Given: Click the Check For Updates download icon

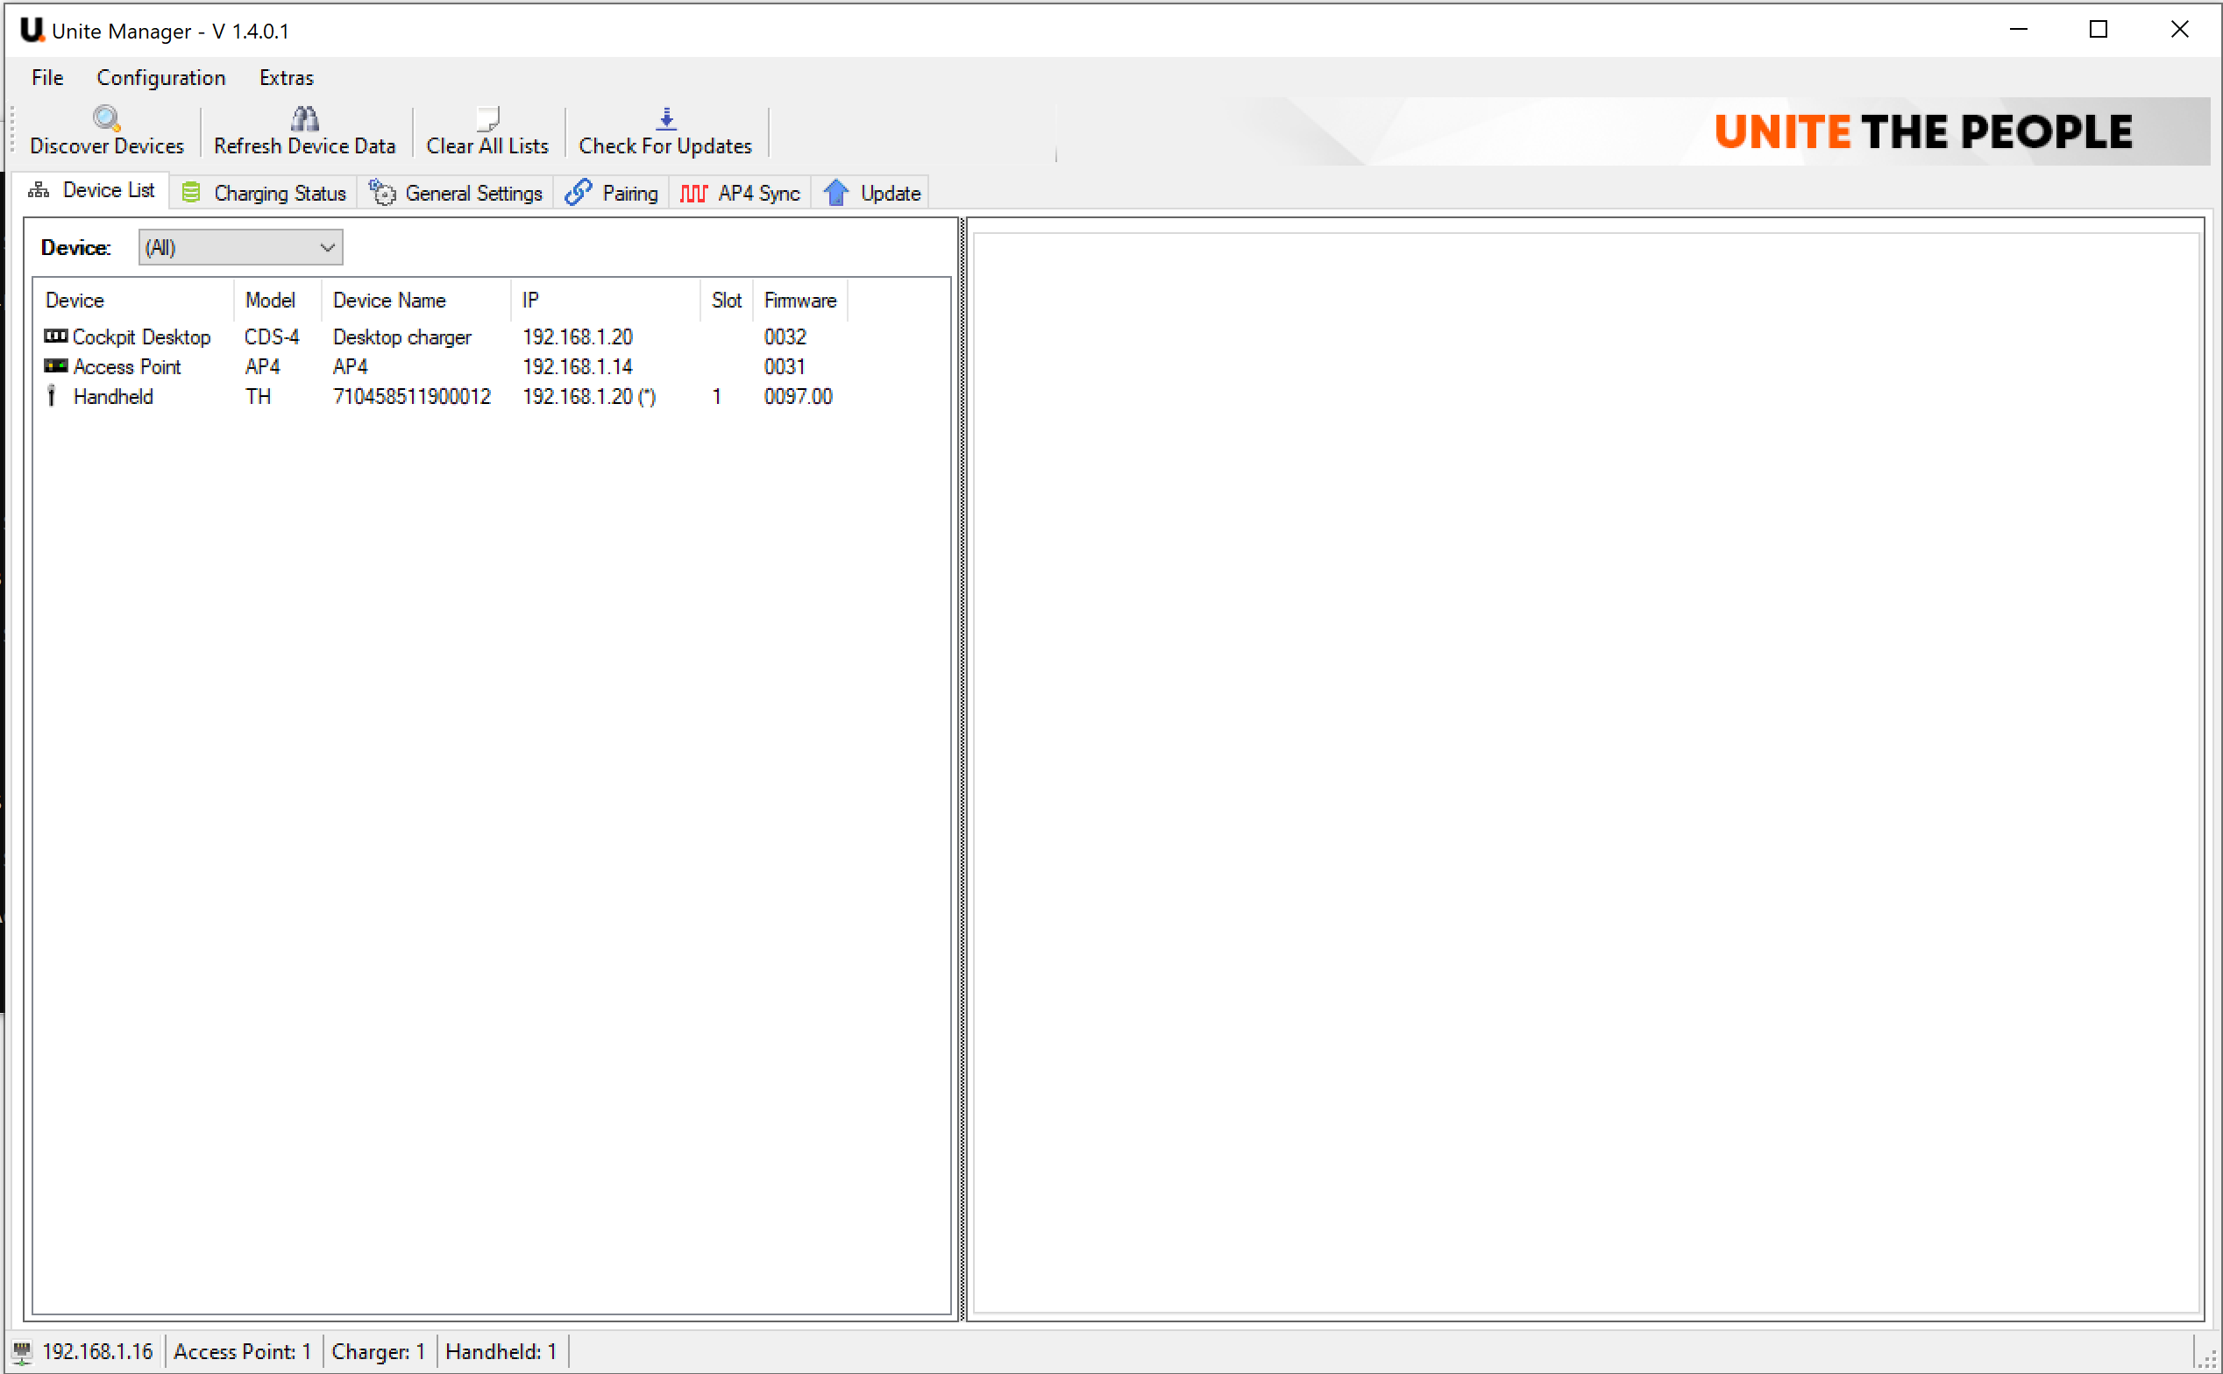Looking at the screenshot, I should coord(665,118).
